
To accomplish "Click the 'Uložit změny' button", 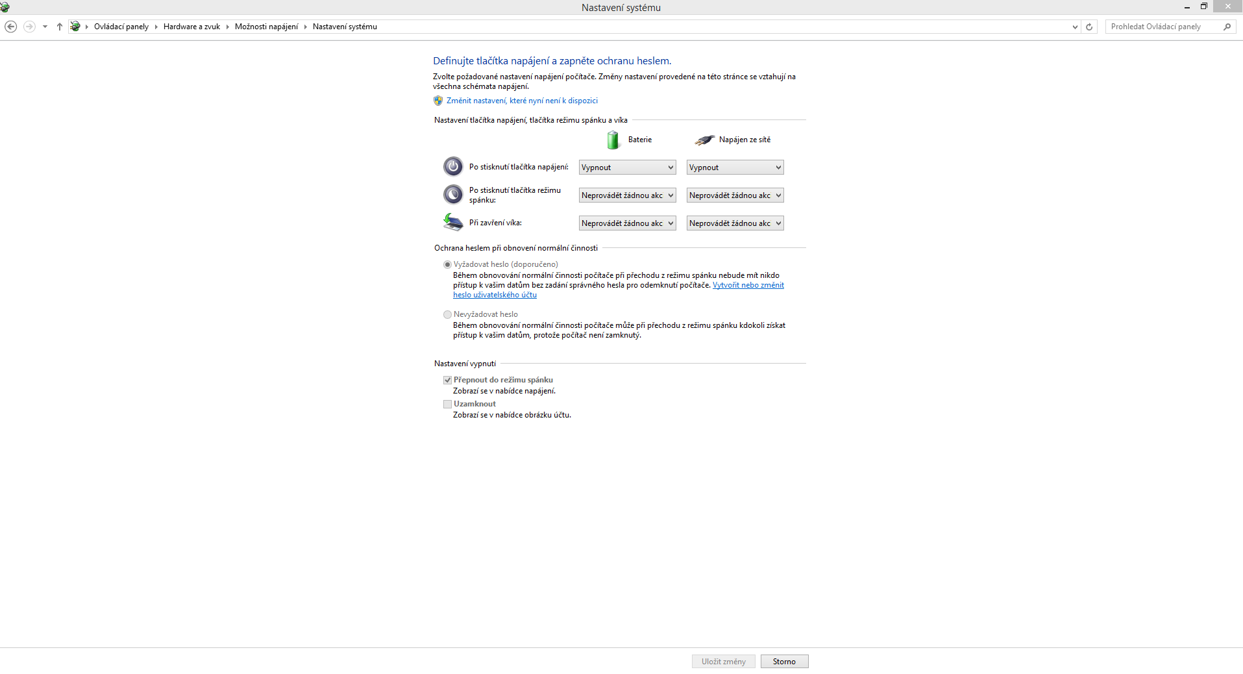I will coord(724,662).
